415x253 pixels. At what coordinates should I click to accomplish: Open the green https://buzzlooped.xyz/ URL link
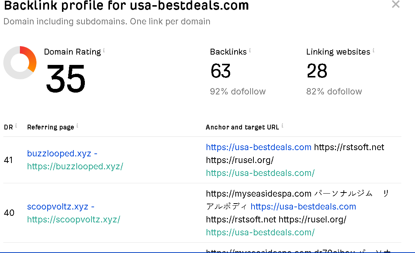pyautogui.click(x=75, y=166)
